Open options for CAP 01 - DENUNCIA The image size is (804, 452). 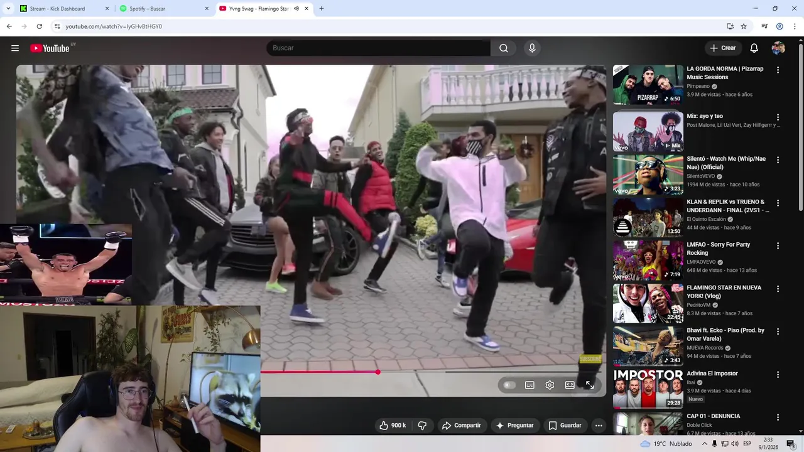778,417
